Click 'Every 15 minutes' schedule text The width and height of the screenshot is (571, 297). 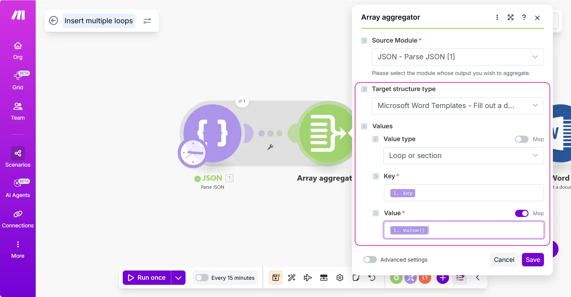233,278
